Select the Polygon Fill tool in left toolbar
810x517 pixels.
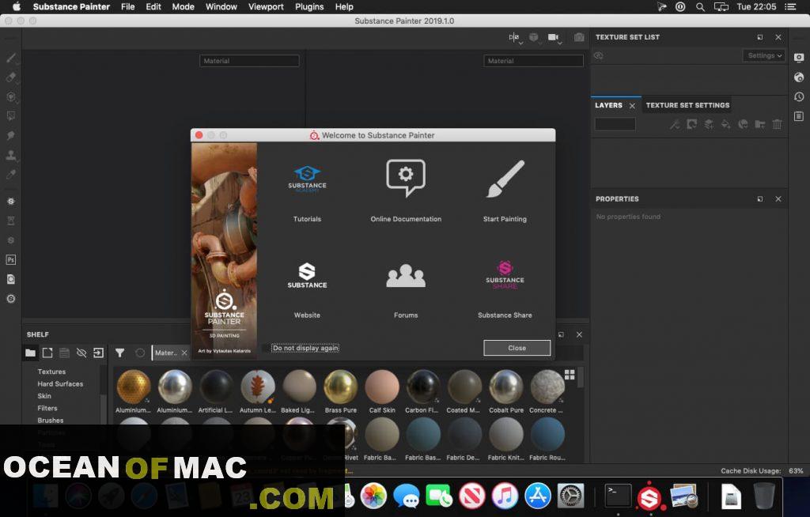[11, 116]
